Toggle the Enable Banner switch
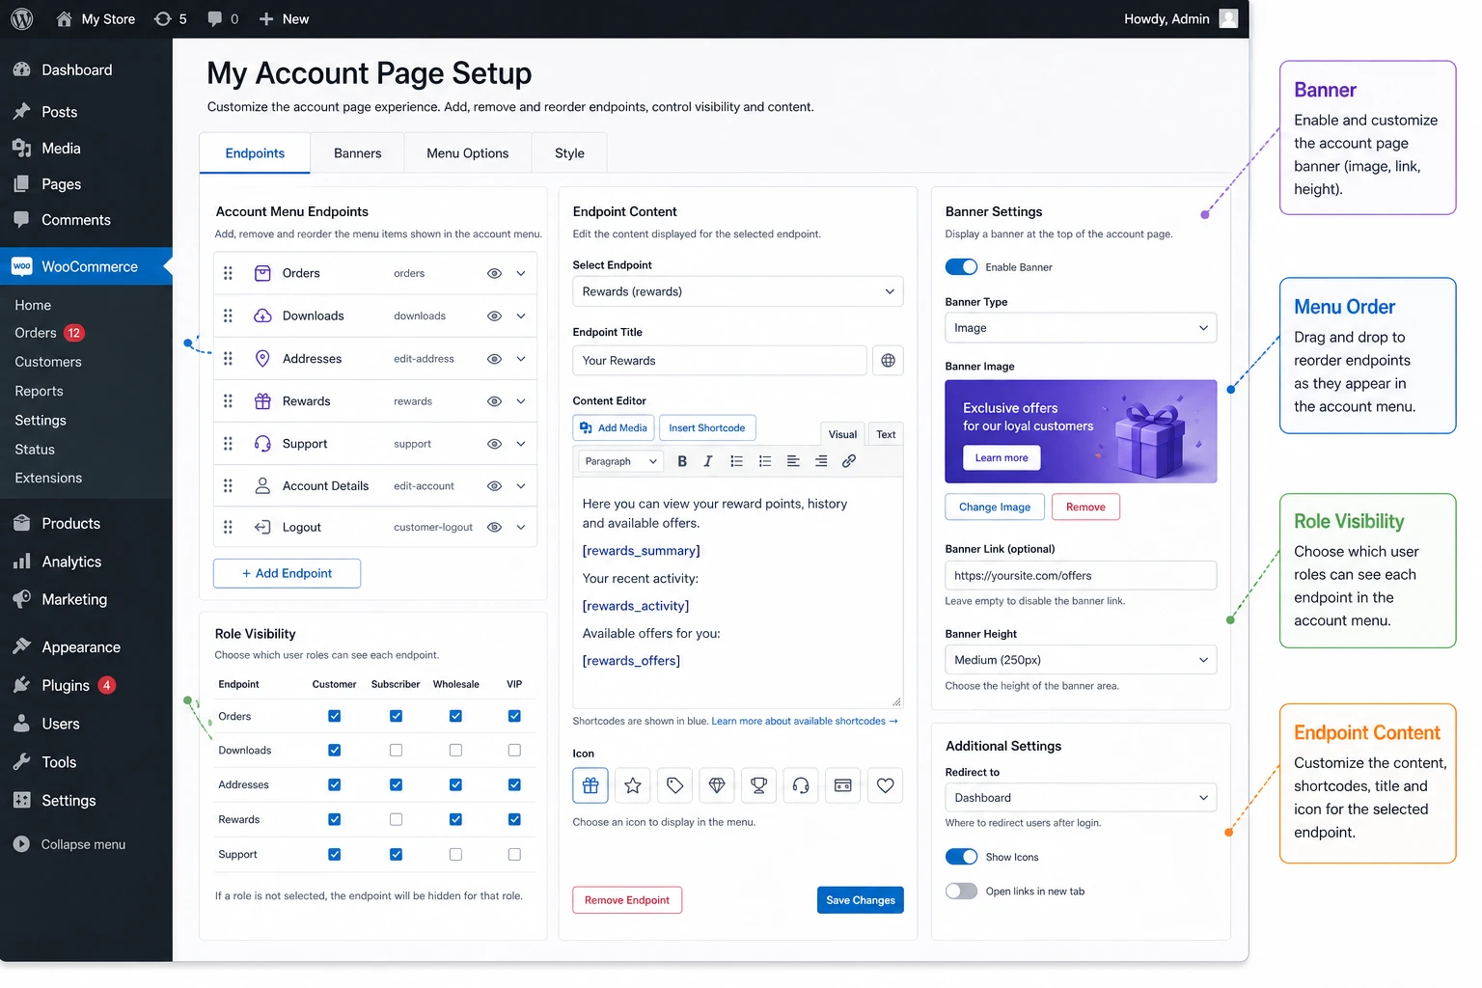Screen dimensions: 1482x988 coord(961,267)
